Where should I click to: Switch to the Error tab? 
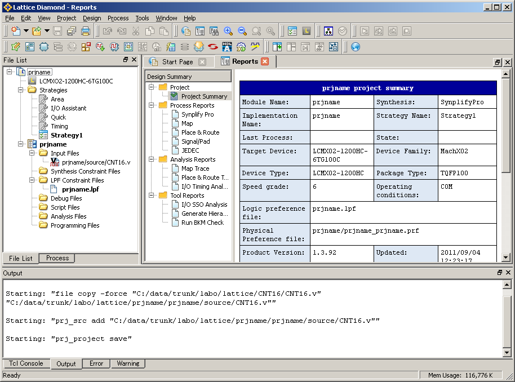pos(96,363)
